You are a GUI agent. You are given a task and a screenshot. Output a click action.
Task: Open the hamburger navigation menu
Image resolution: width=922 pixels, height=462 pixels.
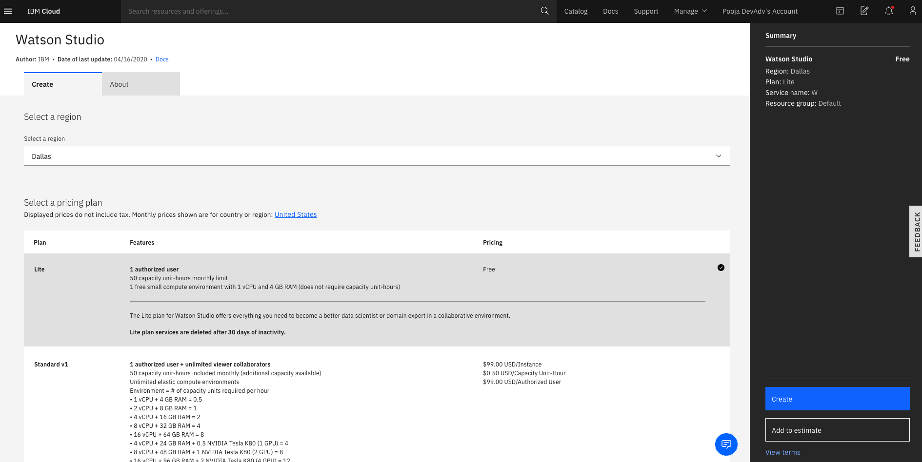[8, 11]
